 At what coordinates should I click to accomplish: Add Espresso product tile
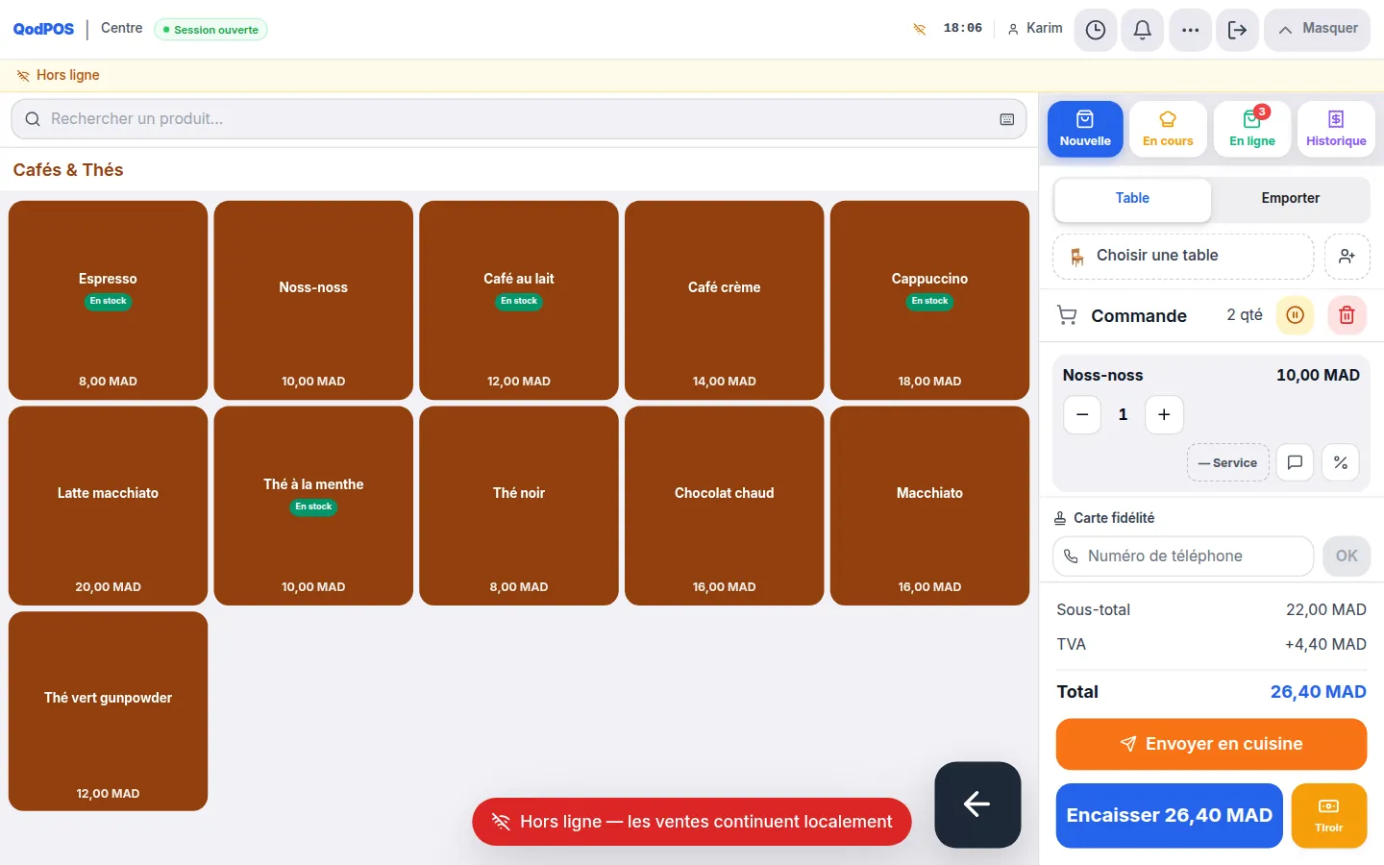108,300
